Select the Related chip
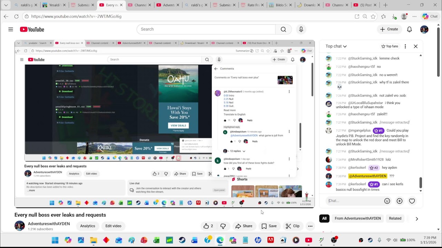Viewport: 442px width, 248px height. pos(395,218)
